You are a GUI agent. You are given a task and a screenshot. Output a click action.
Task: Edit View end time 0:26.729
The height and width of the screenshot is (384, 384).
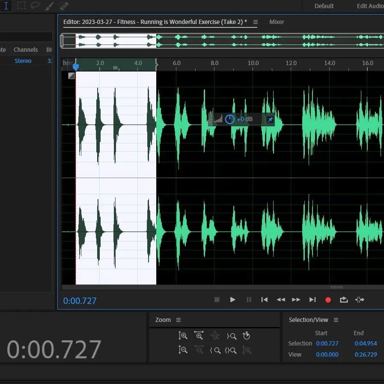[366, 354]
